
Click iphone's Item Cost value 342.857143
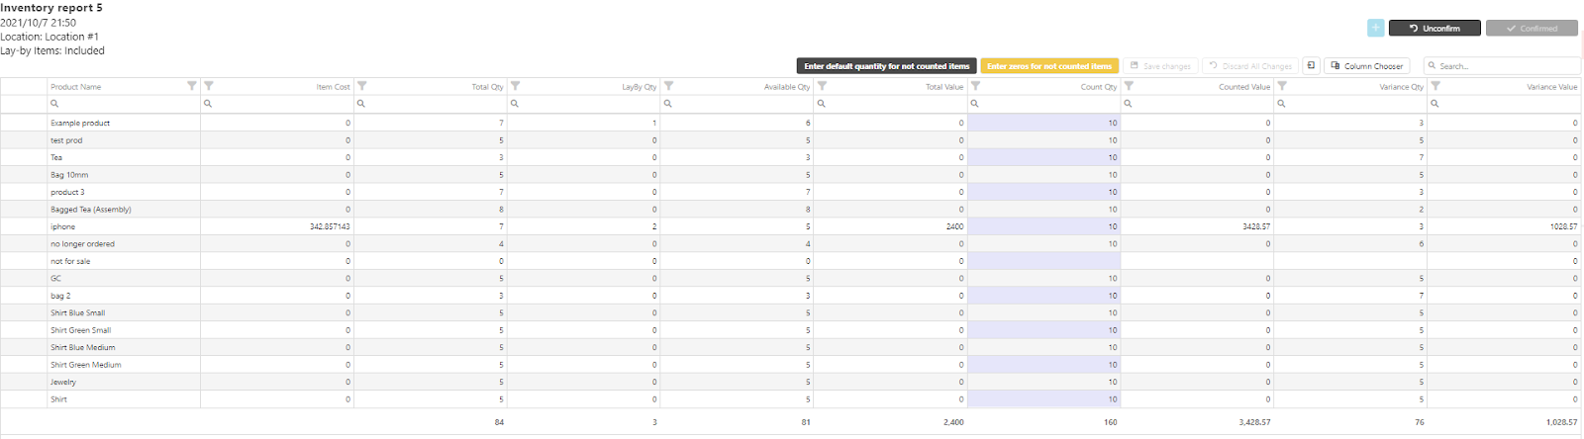tap(330, 226)
